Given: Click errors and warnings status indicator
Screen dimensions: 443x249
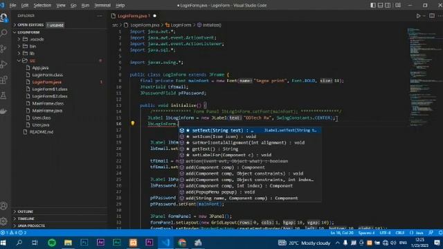Looking at the screenshot, I should click(14, 233).
